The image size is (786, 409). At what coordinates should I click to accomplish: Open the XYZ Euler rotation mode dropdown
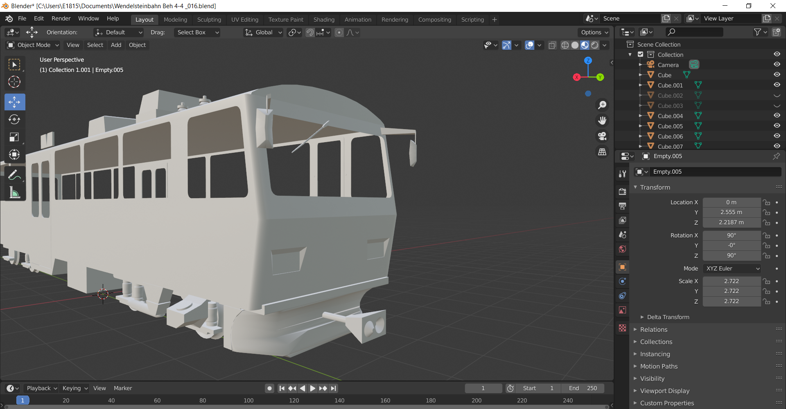coord(732,268)
